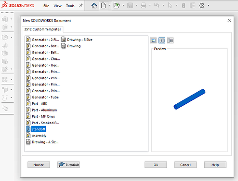Expand the pattern tool dropdown in sidebar

point(12,79)
